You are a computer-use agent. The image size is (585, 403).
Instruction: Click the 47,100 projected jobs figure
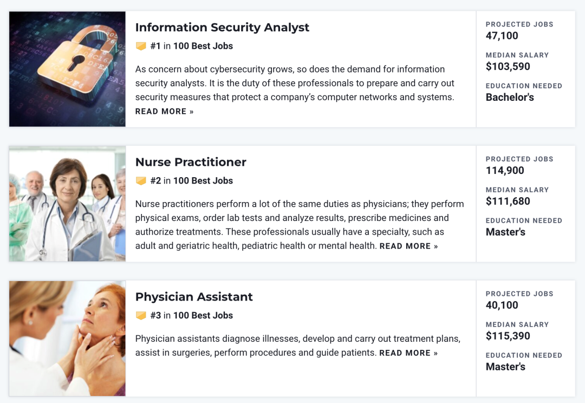[502, 36]
